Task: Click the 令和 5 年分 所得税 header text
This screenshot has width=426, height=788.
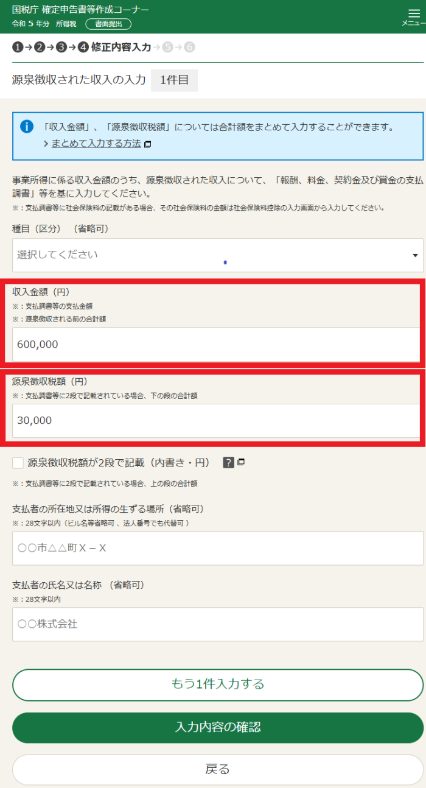Action: 44,24
